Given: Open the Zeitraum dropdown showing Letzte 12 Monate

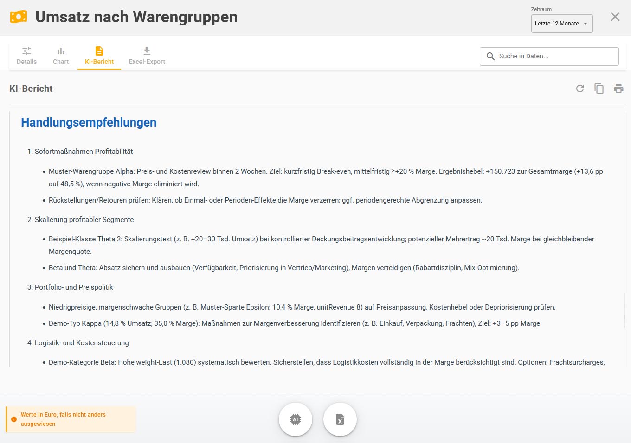Looking at the screenshot, I should 557,24.
